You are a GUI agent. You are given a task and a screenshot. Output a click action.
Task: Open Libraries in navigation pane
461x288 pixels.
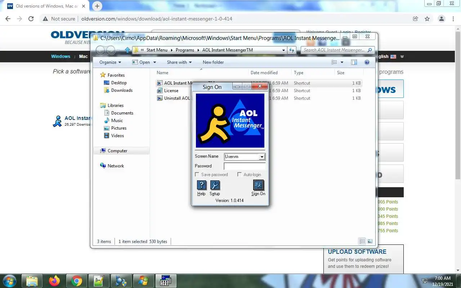(115, 105)
